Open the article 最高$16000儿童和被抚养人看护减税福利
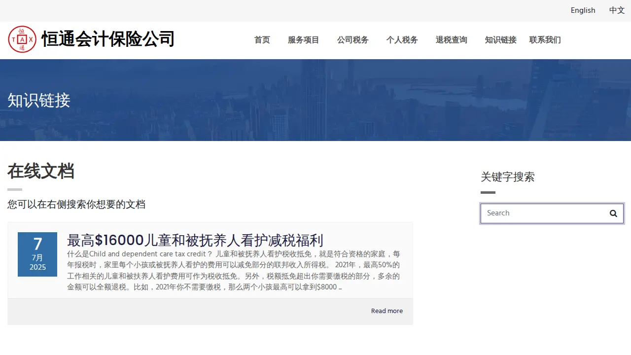Image resolution: width=631 pixels, height=355 pixels. [195, 241]
